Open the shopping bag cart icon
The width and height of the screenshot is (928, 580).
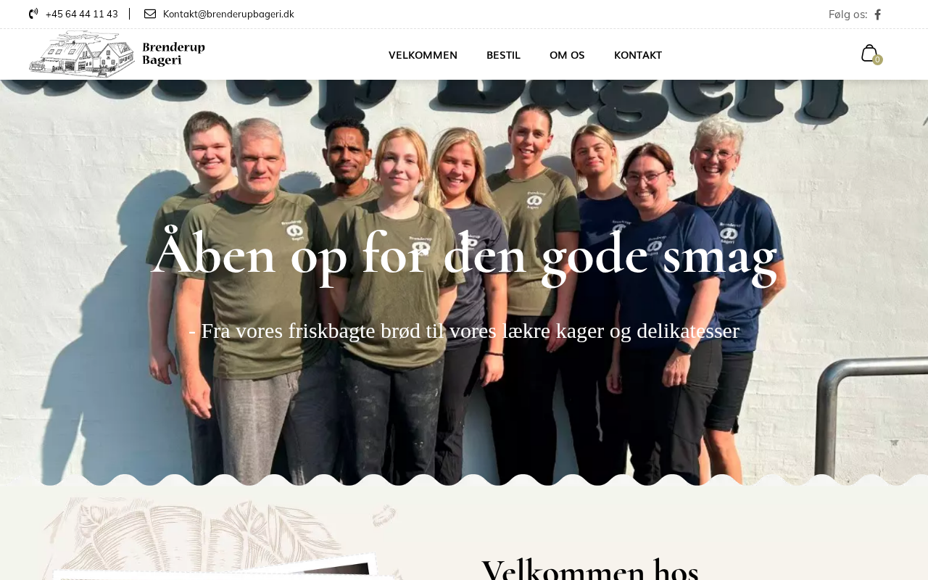point(869,53)
